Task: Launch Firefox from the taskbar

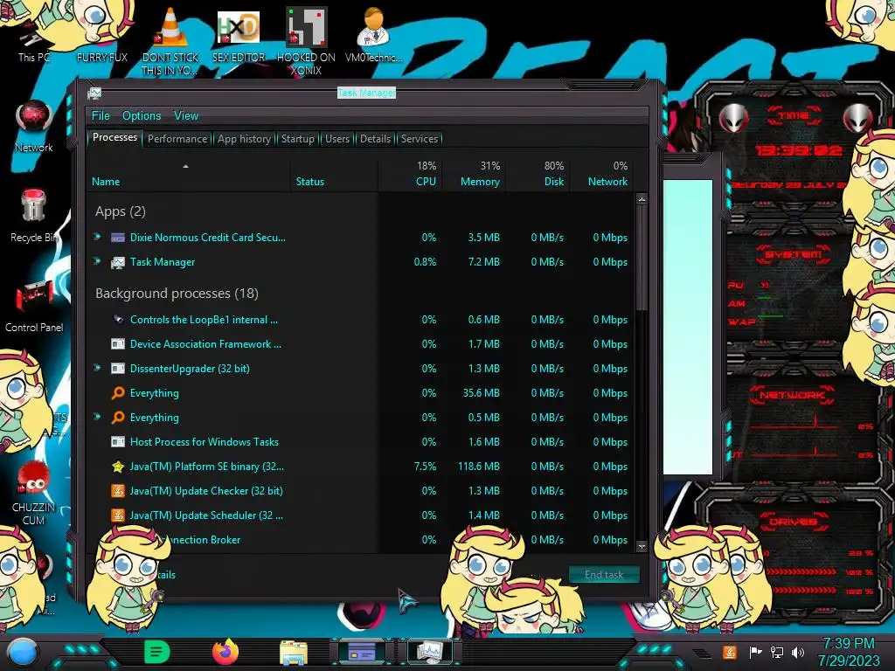Action: click(225, 652)
